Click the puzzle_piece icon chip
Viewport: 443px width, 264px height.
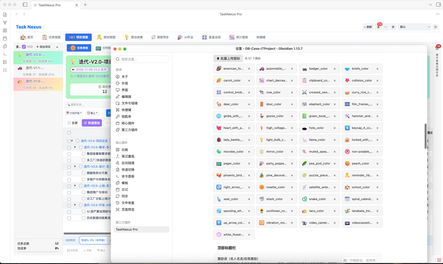point(319,175)
